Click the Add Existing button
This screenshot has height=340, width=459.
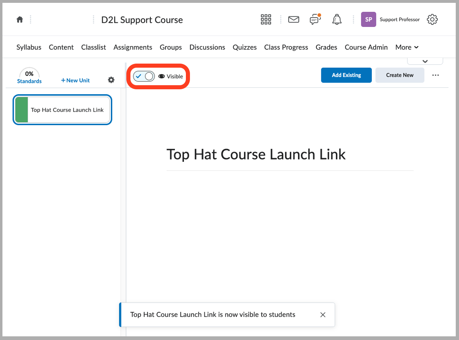(x=346, y=75)
